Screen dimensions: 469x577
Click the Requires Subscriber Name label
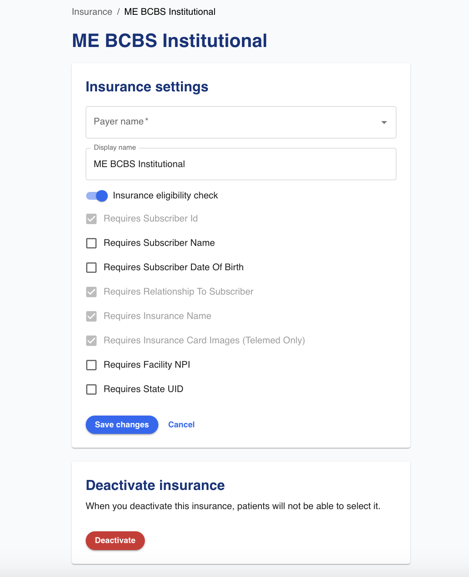pos(159,243)
